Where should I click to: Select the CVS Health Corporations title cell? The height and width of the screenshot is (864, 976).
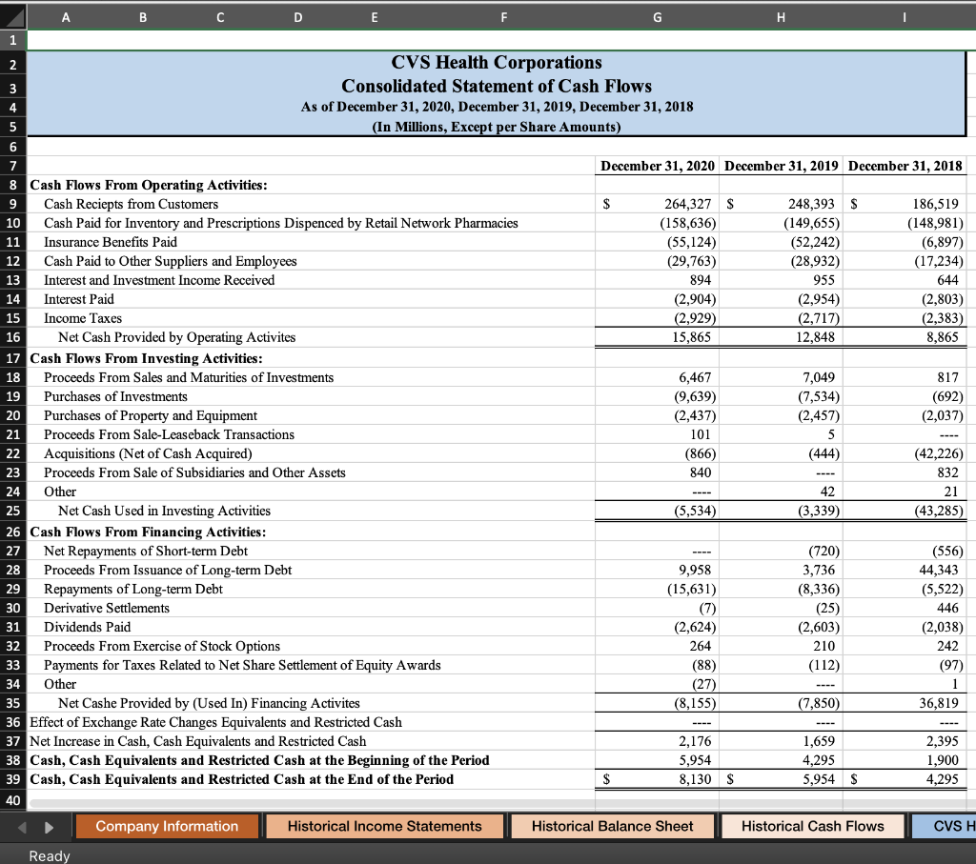[504, 63]
